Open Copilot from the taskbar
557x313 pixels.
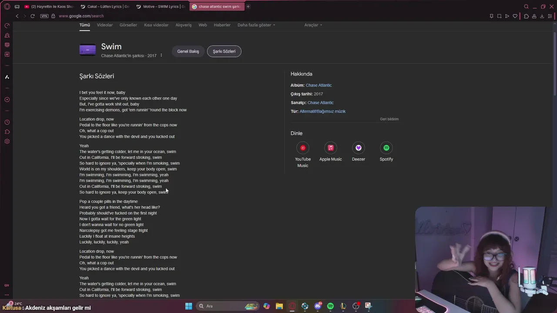point(266,306)
